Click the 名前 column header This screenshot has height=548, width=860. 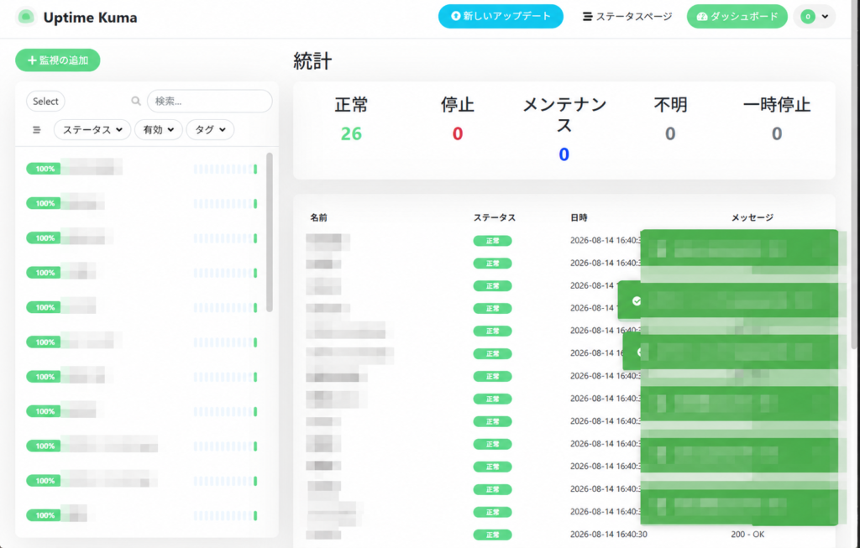(x=318, y=217)
